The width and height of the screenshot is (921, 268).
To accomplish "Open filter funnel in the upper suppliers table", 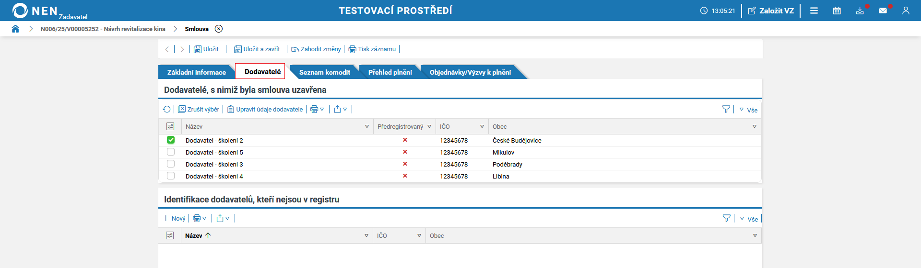I will [726, 109].
